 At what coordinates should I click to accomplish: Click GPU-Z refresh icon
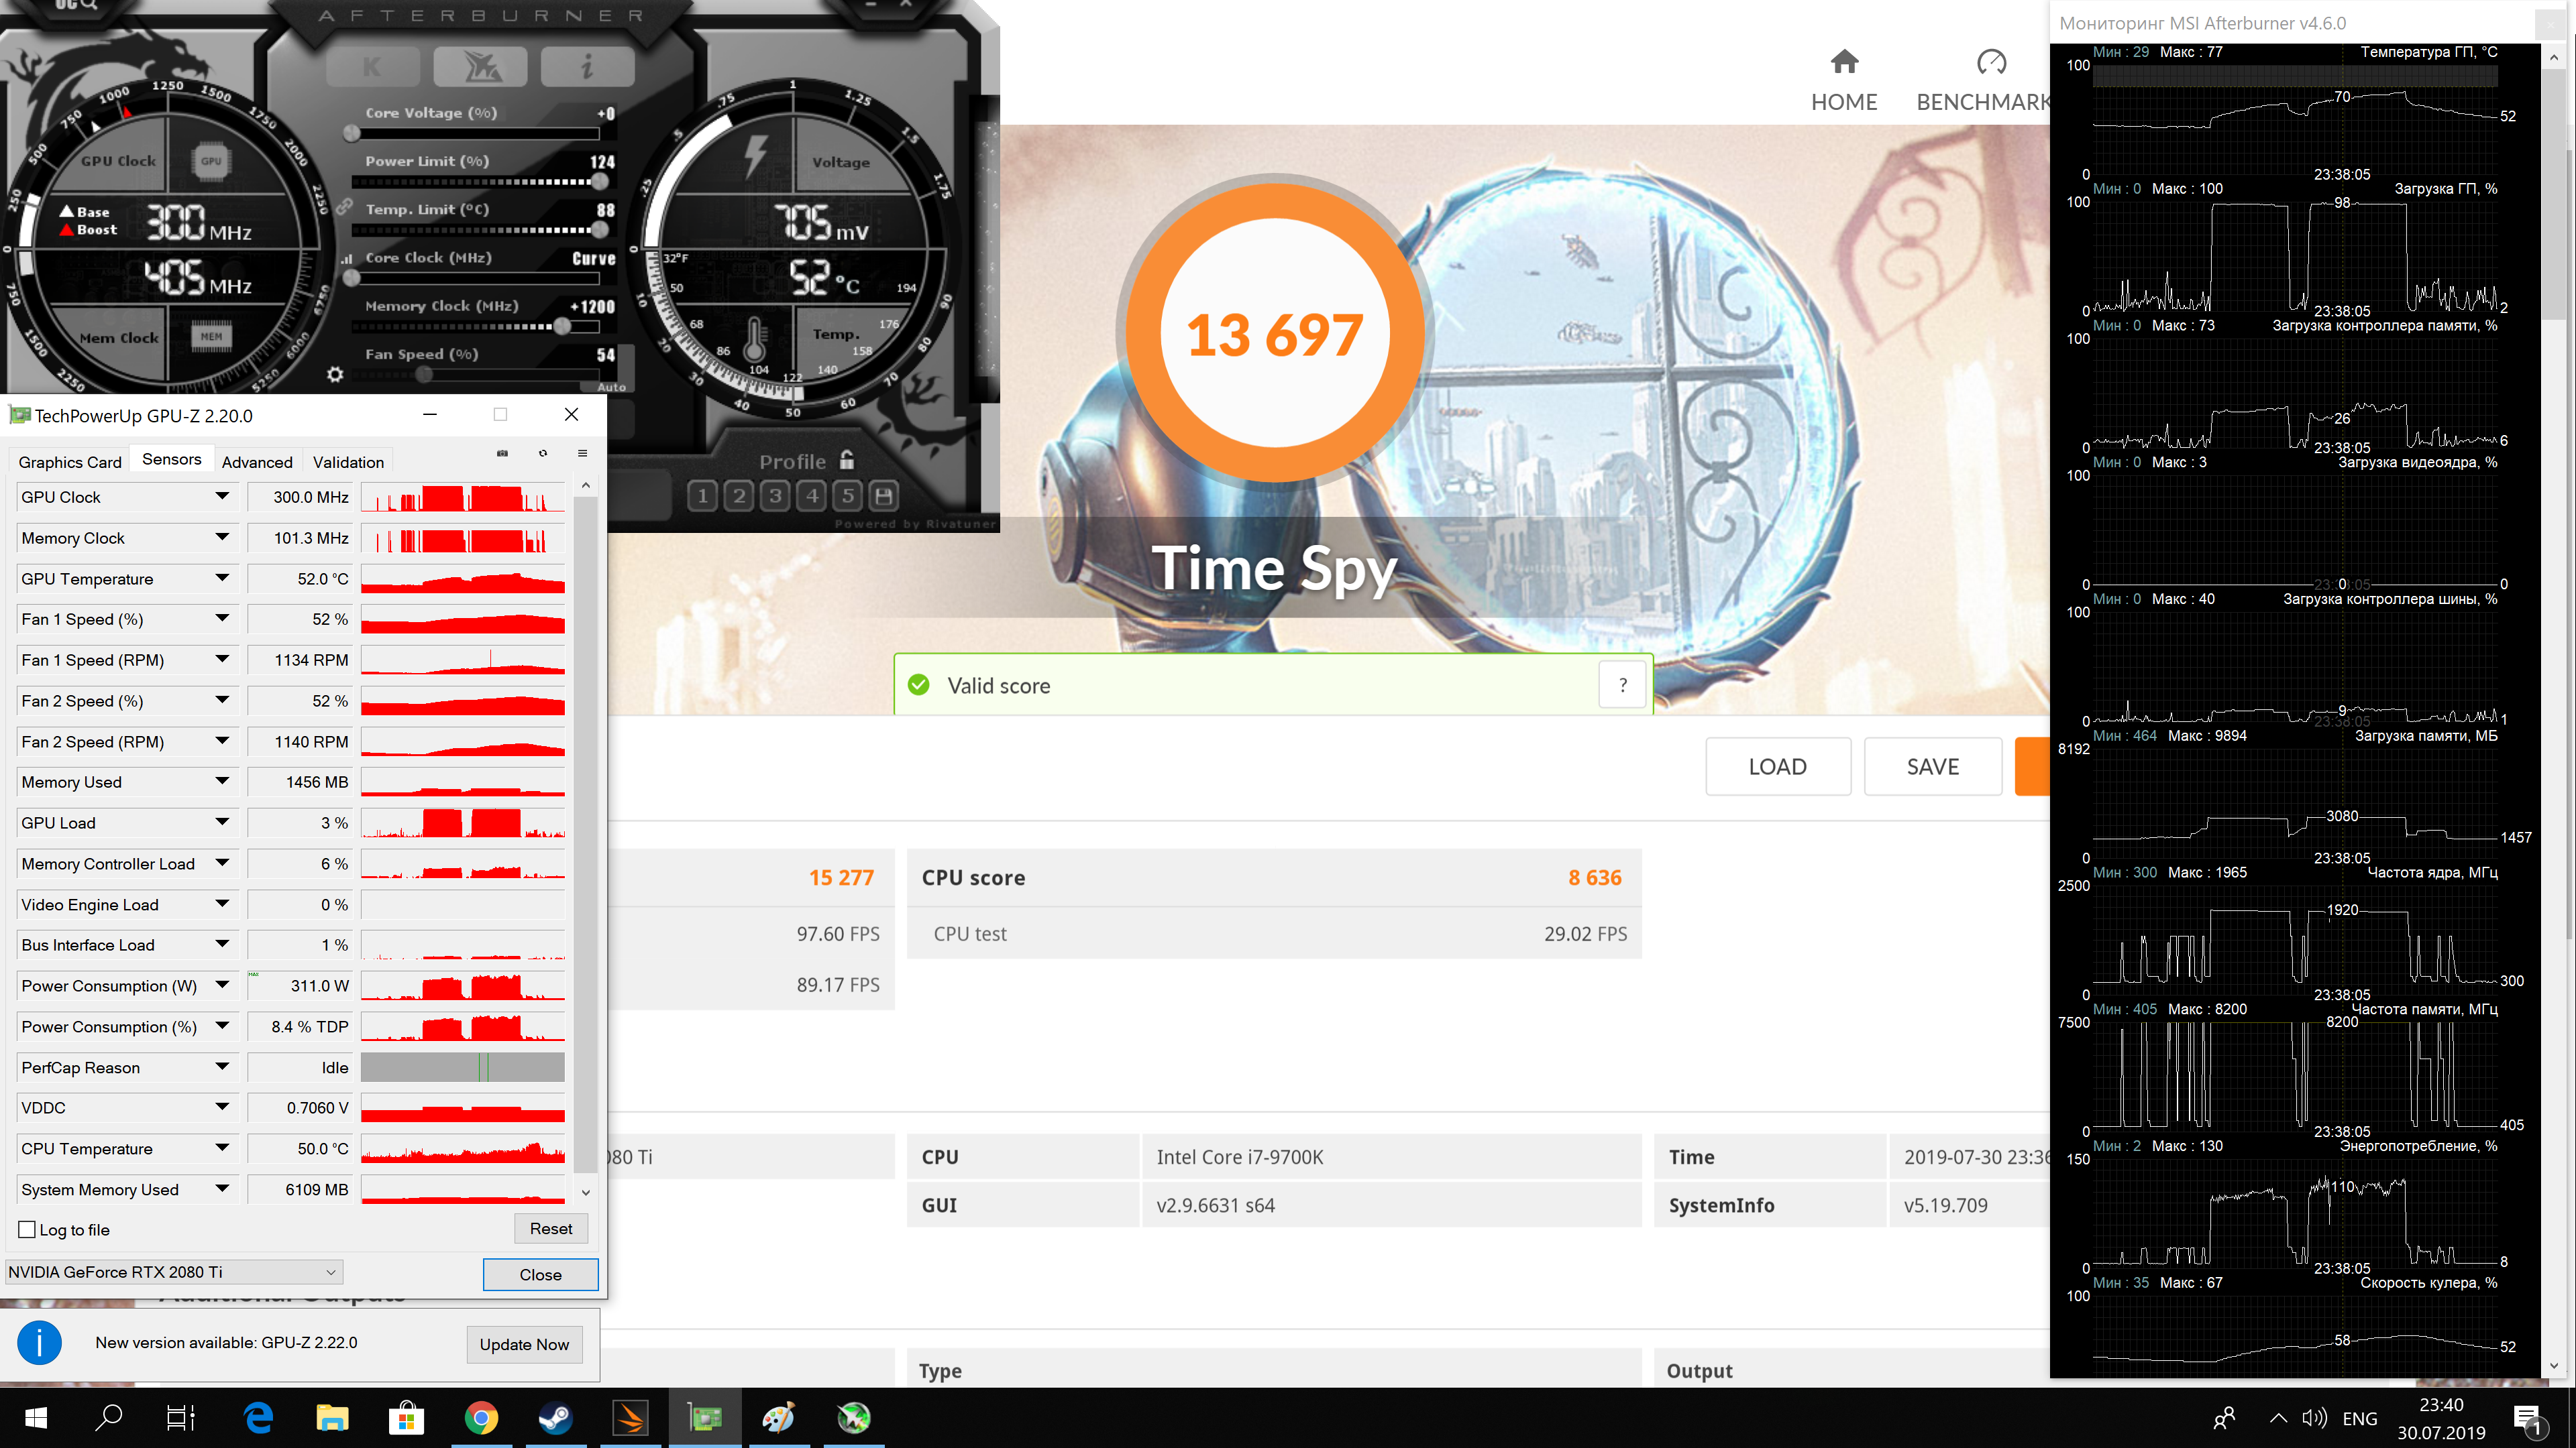[543, 454]
